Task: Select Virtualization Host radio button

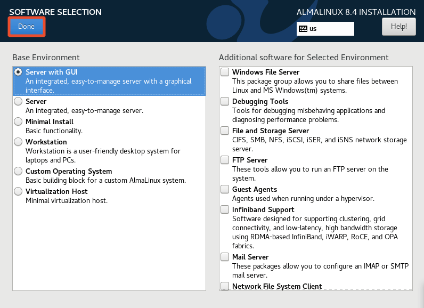Action: tap(19, 191)
